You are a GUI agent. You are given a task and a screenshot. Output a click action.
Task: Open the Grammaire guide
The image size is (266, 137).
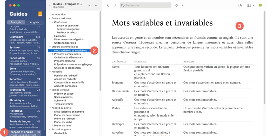coord(25,40)
